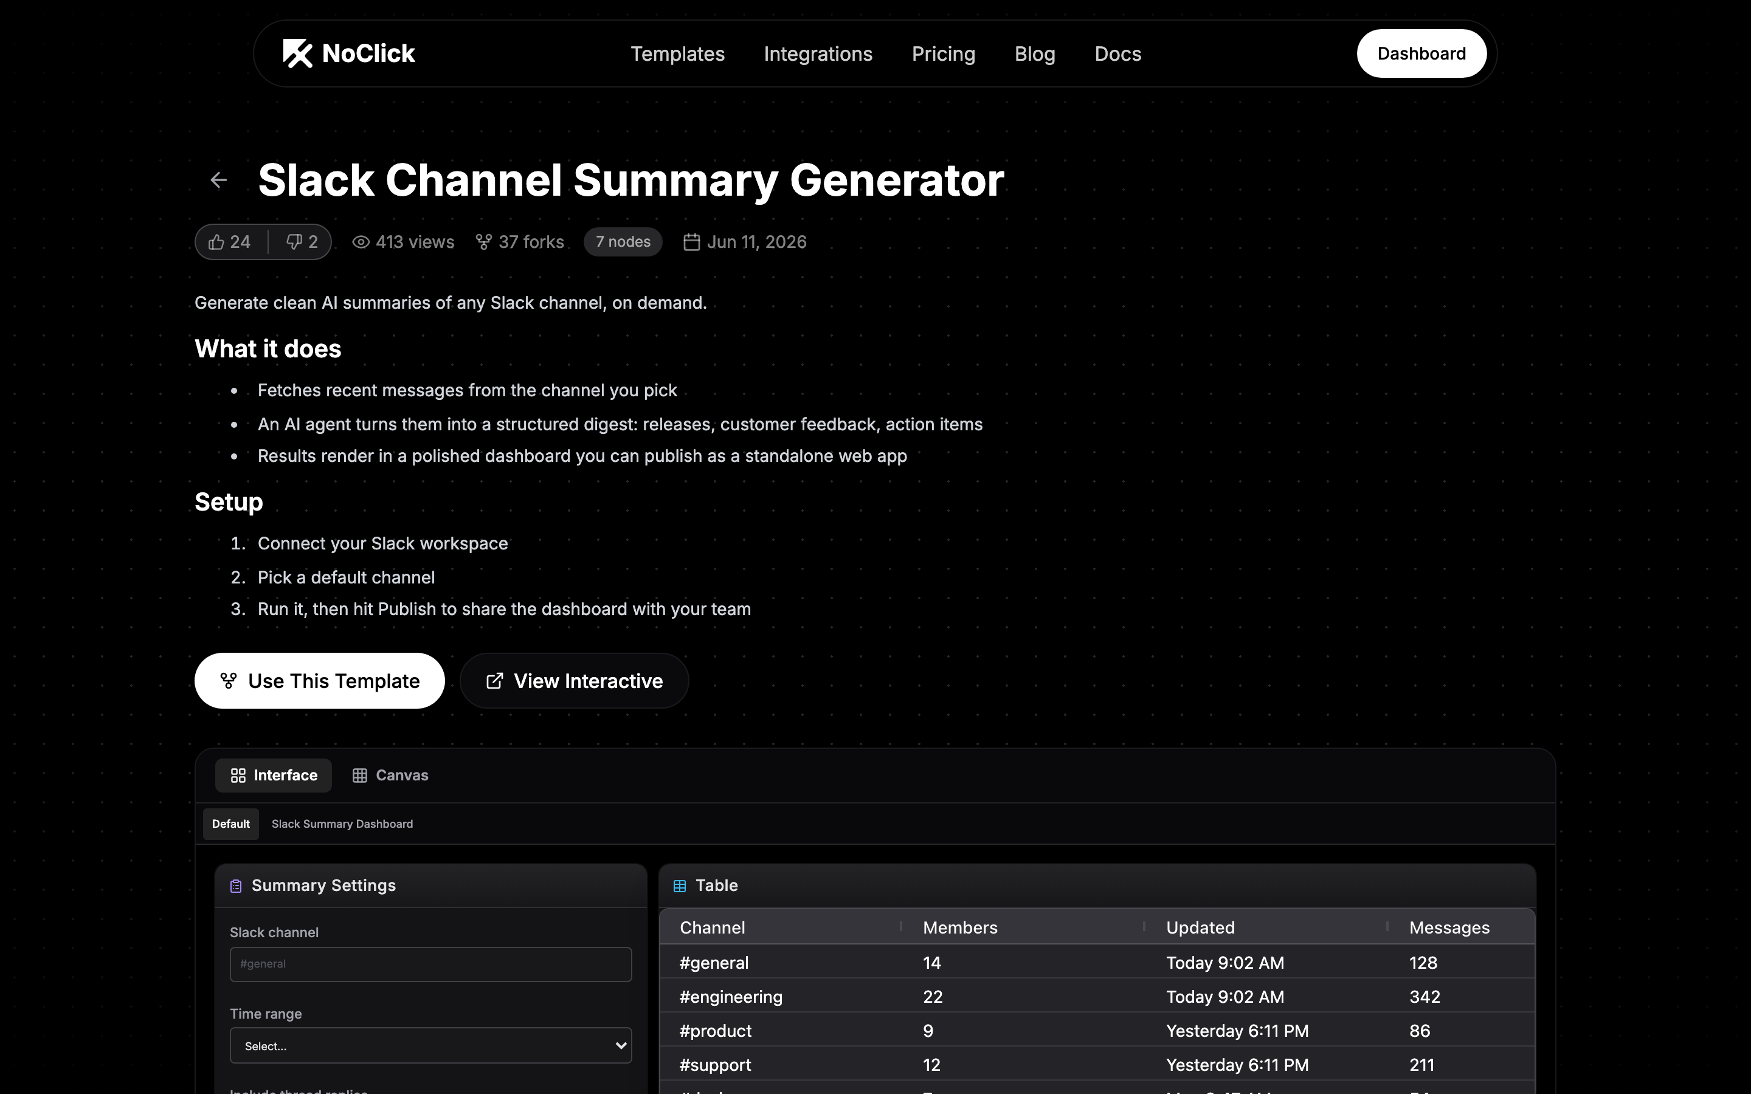1751x1094 pixels.
Task: Click the Members column resize handle
Action: click(1144, 927)
